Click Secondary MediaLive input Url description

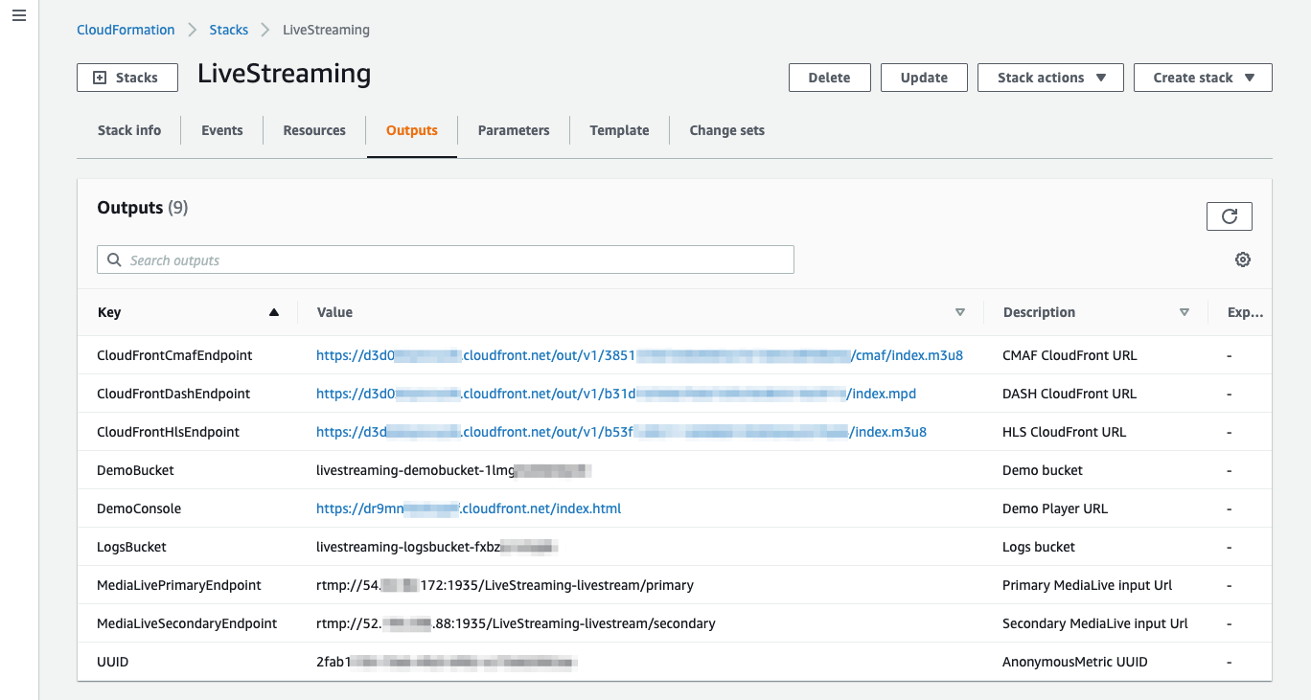[1095, 623]
